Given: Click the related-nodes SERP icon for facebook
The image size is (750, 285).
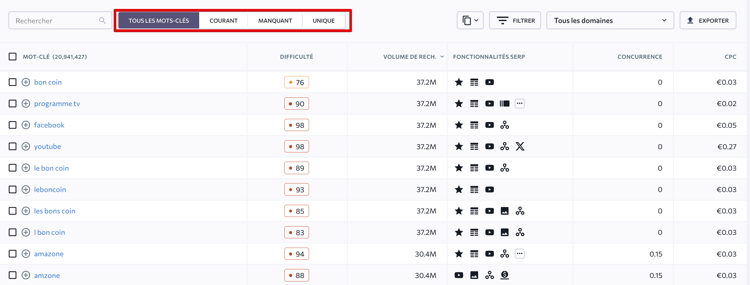Looking at the screenshot, I should point(504,125).
